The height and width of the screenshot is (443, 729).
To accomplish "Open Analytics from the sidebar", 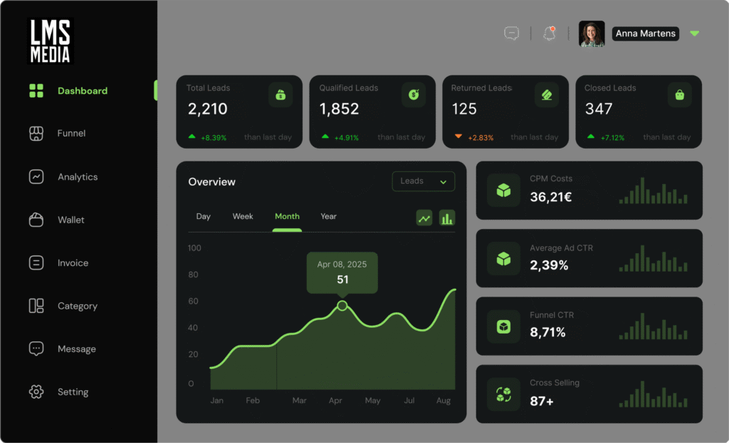I will (78, 177).
